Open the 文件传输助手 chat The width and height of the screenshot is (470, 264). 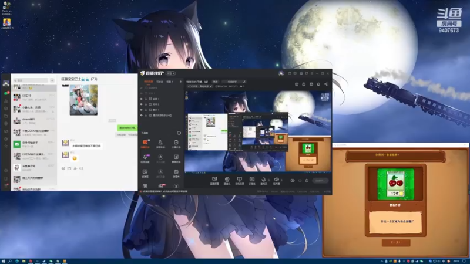(34, 144)
